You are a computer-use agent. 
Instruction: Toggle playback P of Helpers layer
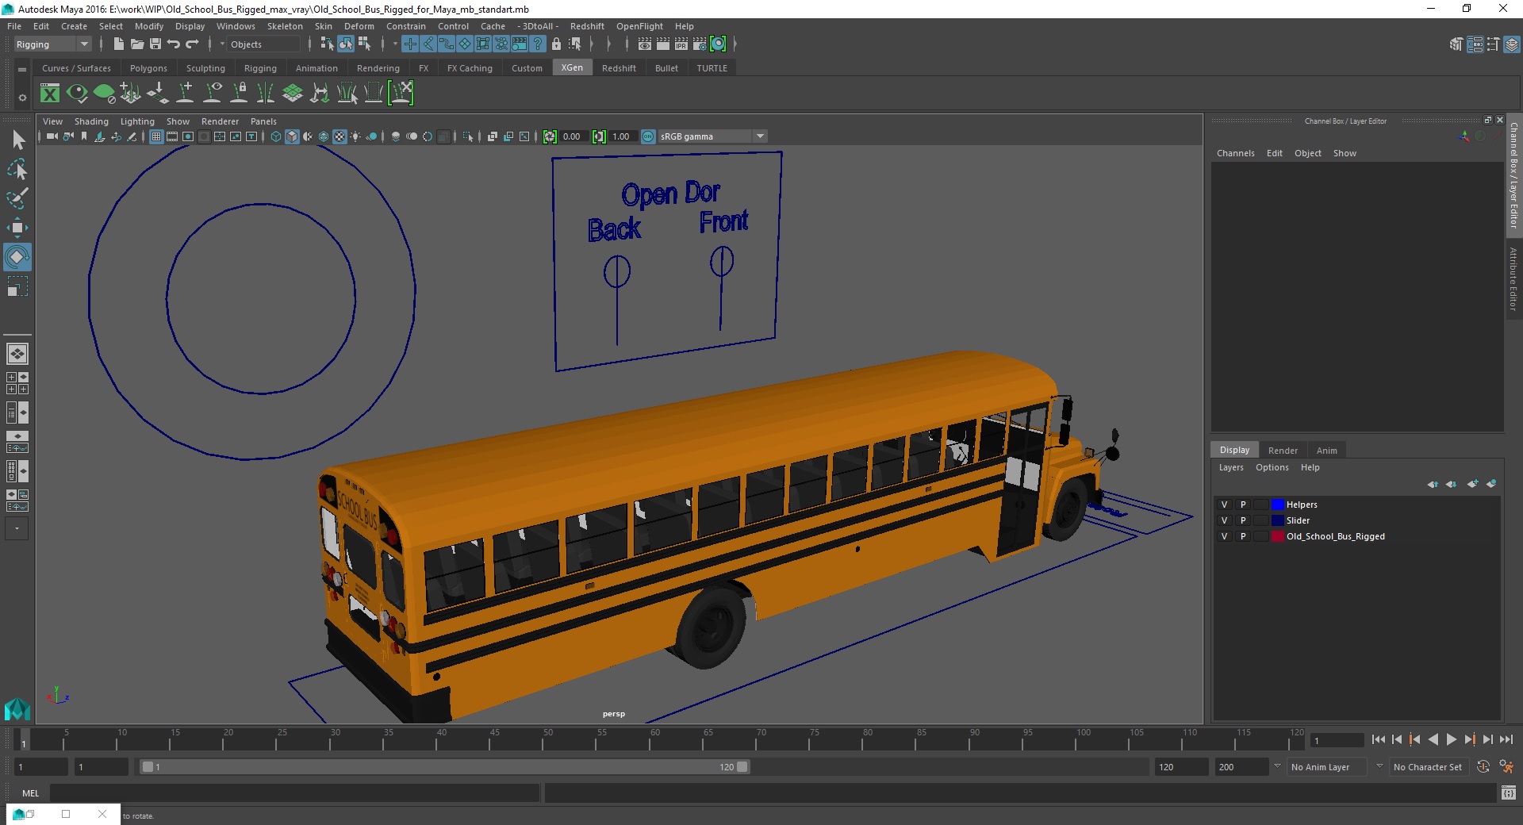(1243, 505)
